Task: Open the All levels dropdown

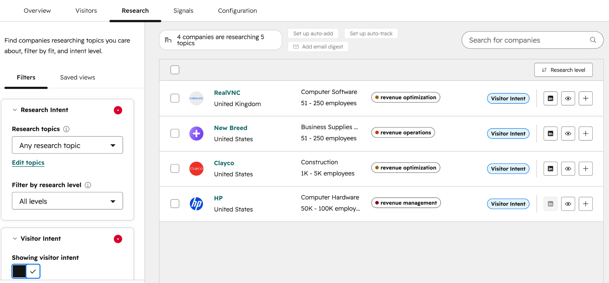Action: pos(68,201)
